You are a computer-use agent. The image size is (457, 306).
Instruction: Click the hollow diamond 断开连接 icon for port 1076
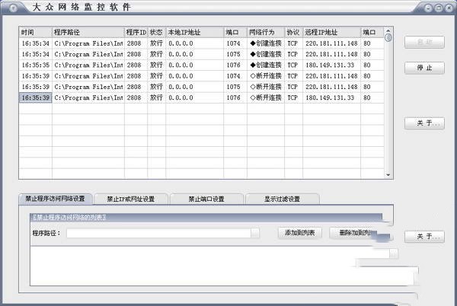(x=253, y=98)
